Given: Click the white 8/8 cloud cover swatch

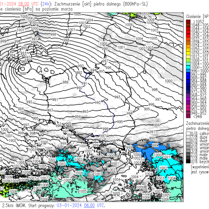Looking at the screenshot, I should pos(188,133).
